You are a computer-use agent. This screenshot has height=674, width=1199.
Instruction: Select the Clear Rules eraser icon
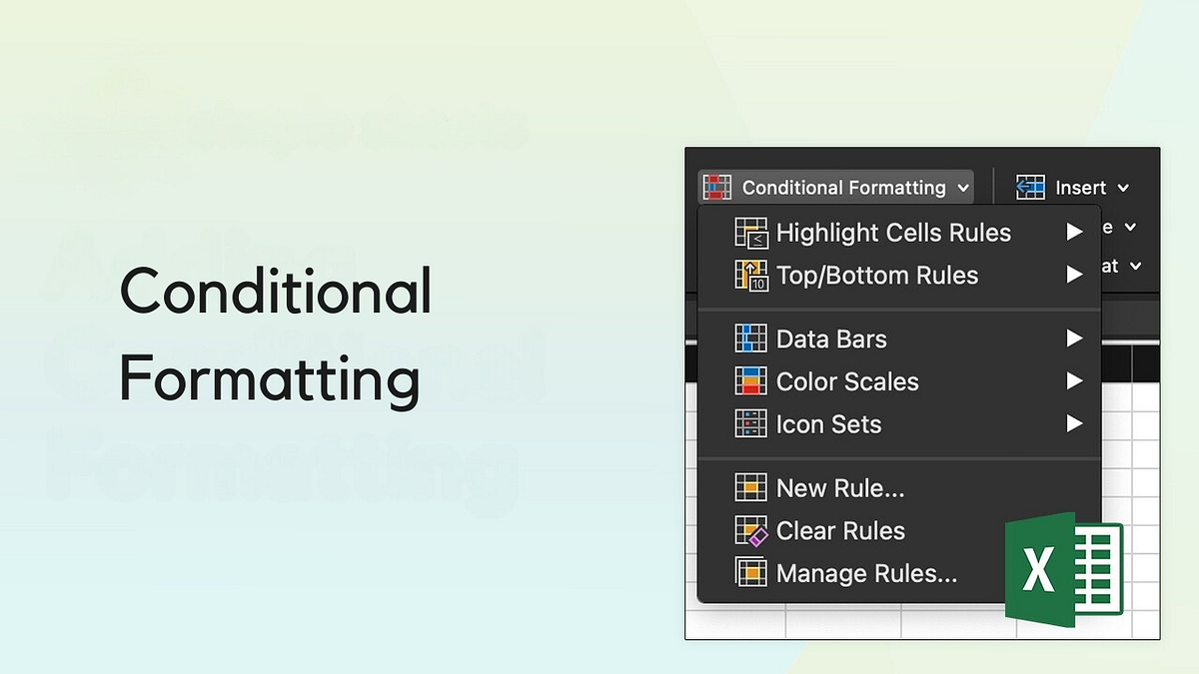coord(752,530)
